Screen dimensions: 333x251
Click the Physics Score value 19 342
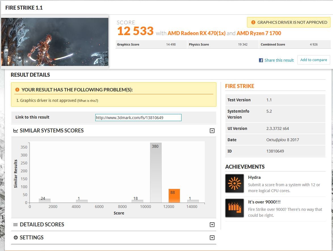243,44
